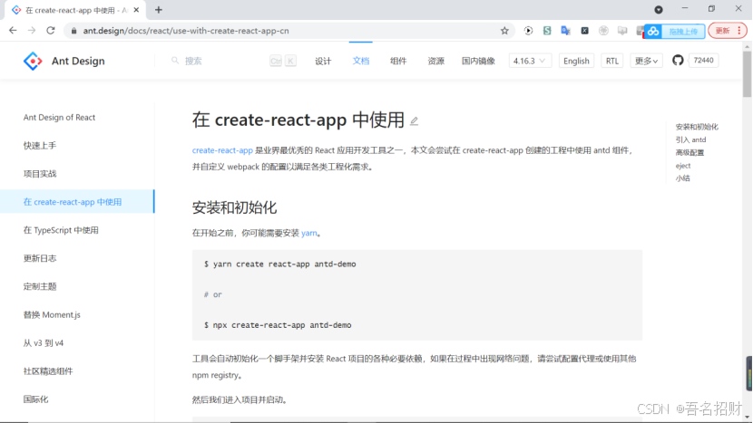Close the create-react-app browser tab
The image size is (753, 423).
tap(136, 10)
